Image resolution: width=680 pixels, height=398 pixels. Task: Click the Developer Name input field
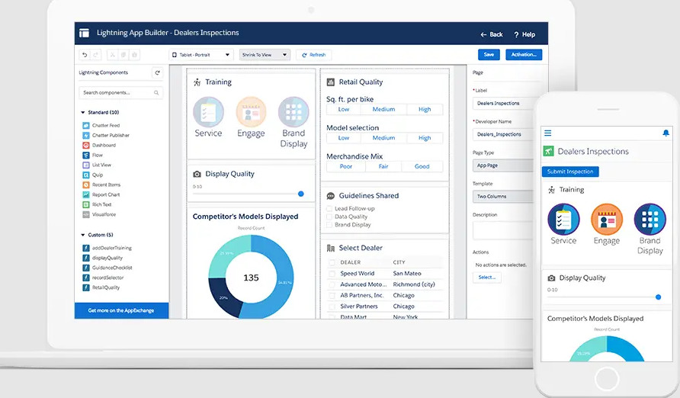(x=502, y=134)
